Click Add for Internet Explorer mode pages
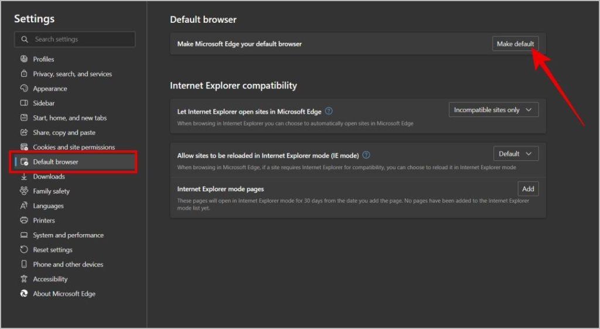600x329 pixels. pyautogui.click(x=528, y=189)
